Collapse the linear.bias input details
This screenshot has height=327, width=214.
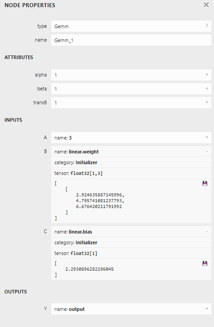pyautogui.click(x=207, y=231)
